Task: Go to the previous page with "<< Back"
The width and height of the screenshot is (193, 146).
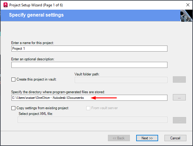Action: (x=119, y=138)
